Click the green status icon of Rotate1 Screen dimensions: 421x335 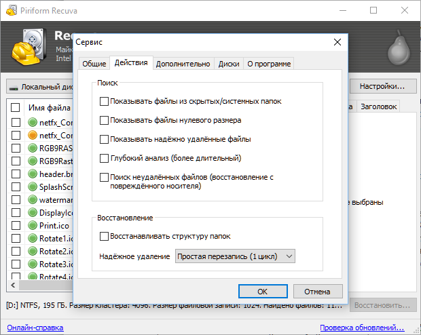point(33,238)
